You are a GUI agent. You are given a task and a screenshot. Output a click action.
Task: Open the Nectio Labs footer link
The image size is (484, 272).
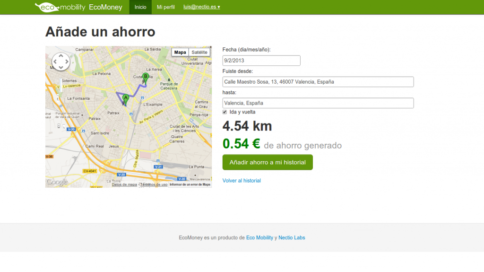coord(292,237)
